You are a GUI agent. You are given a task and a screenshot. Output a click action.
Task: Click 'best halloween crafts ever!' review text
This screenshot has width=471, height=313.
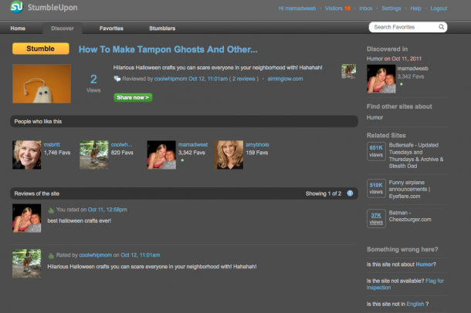point(80,220)
